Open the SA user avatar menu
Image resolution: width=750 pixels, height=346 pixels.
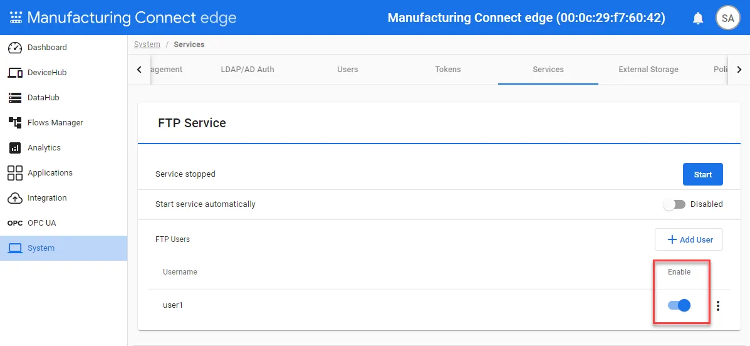727,18
